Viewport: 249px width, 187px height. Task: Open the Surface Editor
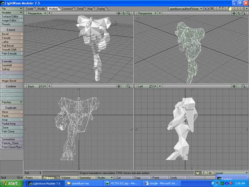pyautogui.click(x=12, y=16)
